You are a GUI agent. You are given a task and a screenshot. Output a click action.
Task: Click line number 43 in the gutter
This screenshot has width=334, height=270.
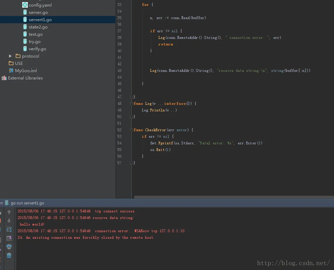tap(119, 70)
